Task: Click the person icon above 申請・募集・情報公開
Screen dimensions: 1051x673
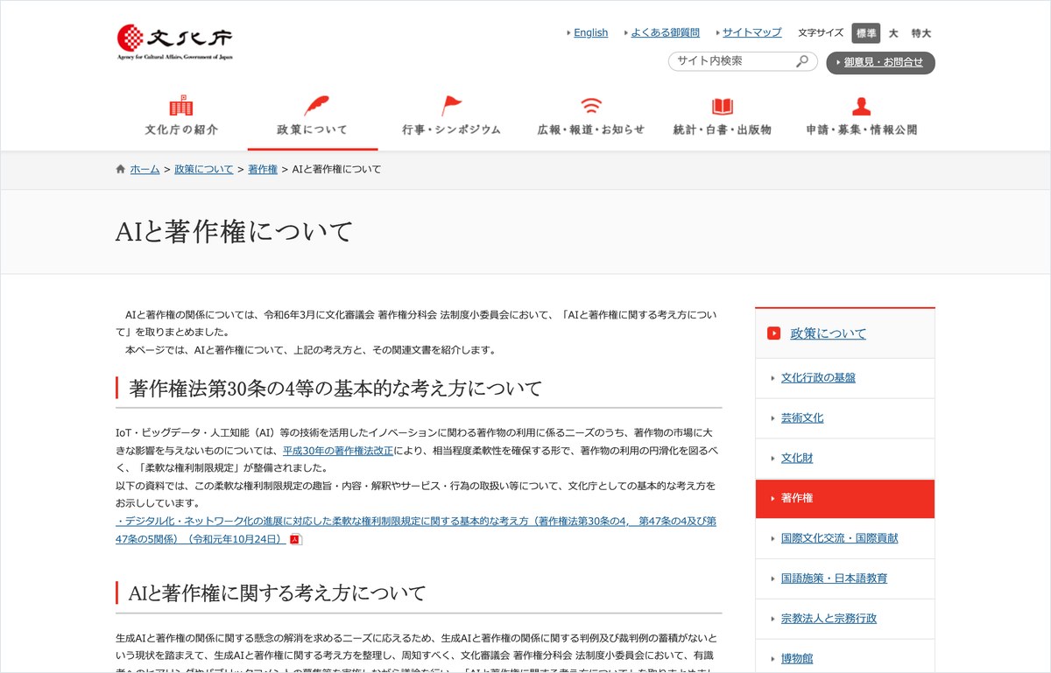Action: tap(862, 106)
